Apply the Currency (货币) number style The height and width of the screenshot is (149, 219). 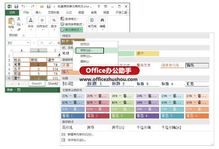click(x=98, y=127)
